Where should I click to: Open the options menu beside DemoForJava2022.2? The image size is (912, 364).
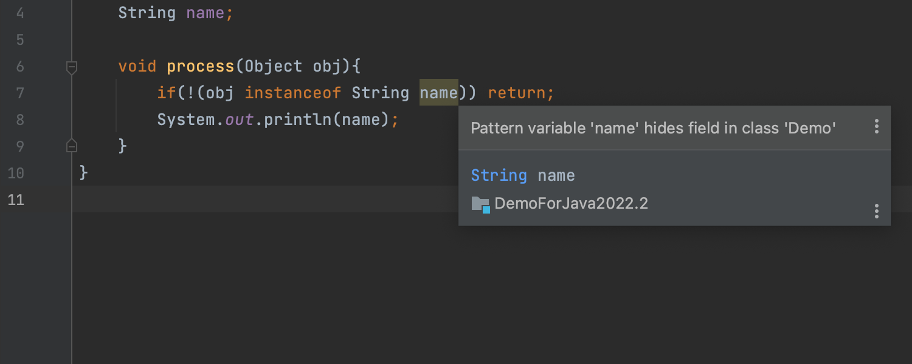click(x=876, y=211)
